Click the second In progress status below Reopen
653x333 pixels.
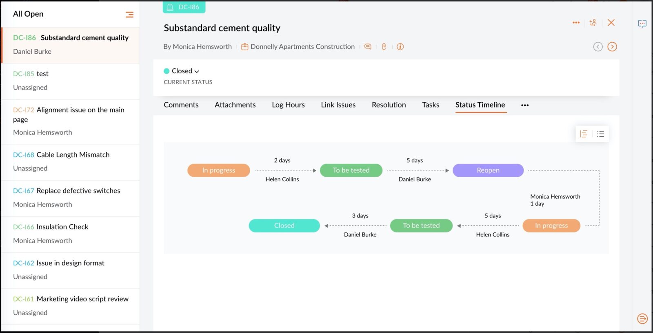point(551,226)
